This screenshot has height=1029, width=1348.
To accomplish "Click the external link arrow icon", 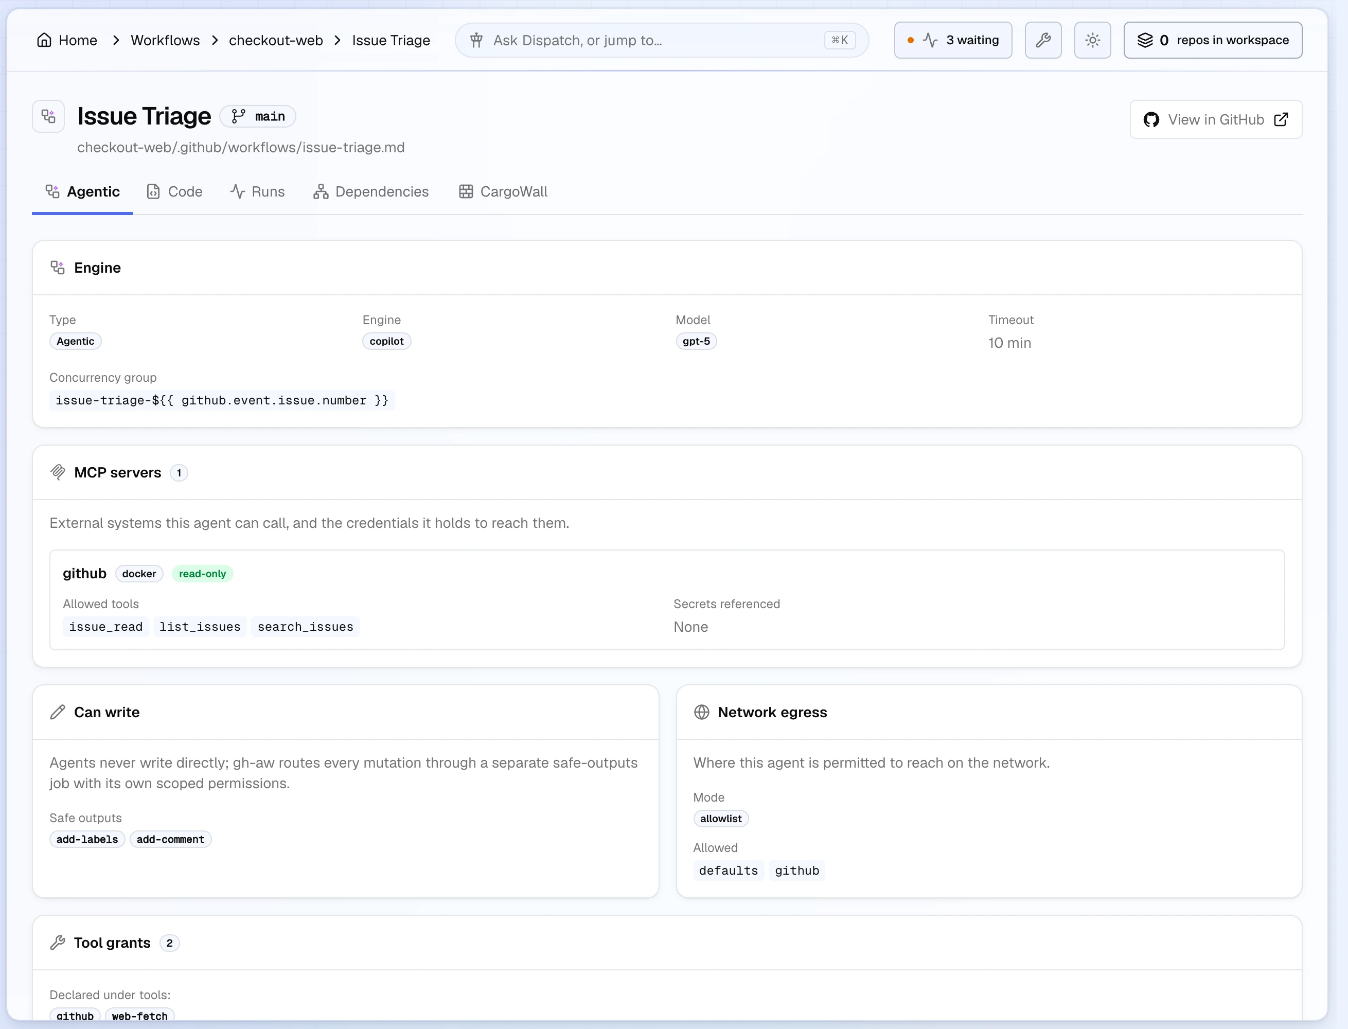I will pos(1281,119).
